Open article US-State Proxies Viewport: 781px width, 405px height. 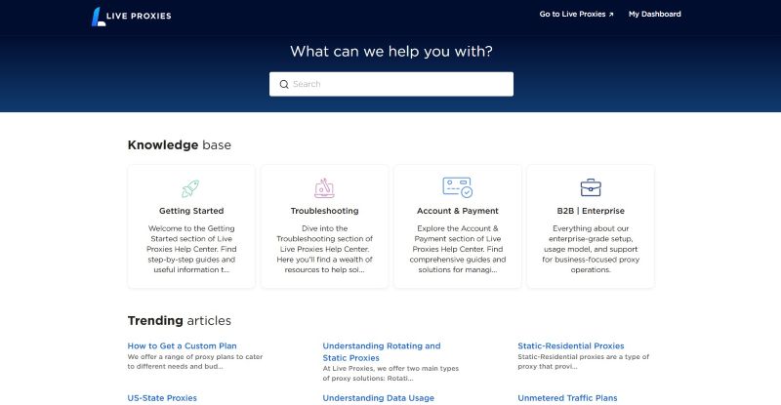coord(162,398)
